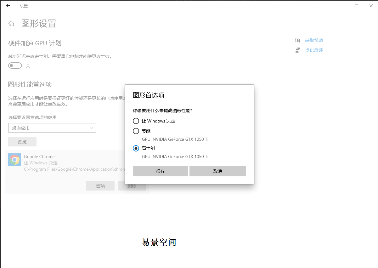The height and width of the screenshot is (268, 378).
Task: Click the 删除 remove button for Chrome
Action: pyautogui.click(x=132, y=186)
